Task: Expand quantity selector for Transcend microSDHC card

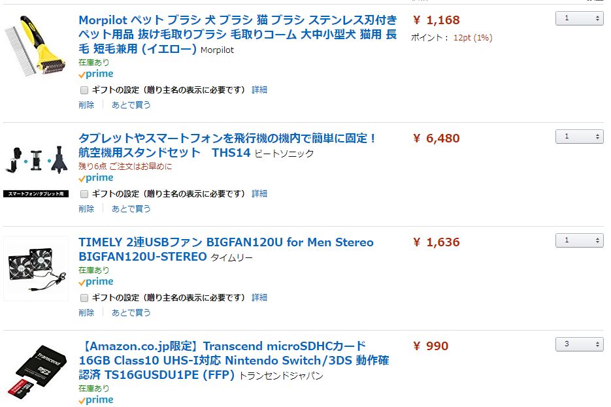Action: (579, 344)
